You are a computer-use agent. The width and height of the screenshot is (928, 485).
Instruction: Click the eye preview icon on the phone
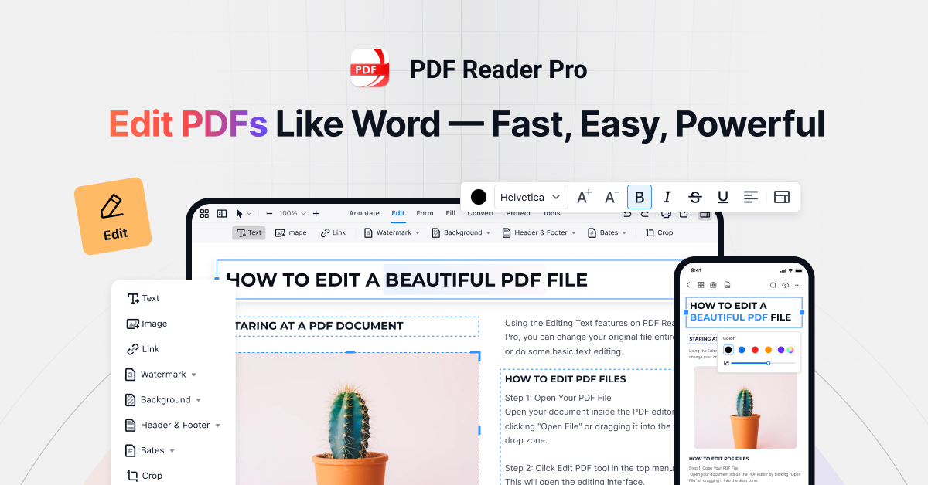[786, 285]
